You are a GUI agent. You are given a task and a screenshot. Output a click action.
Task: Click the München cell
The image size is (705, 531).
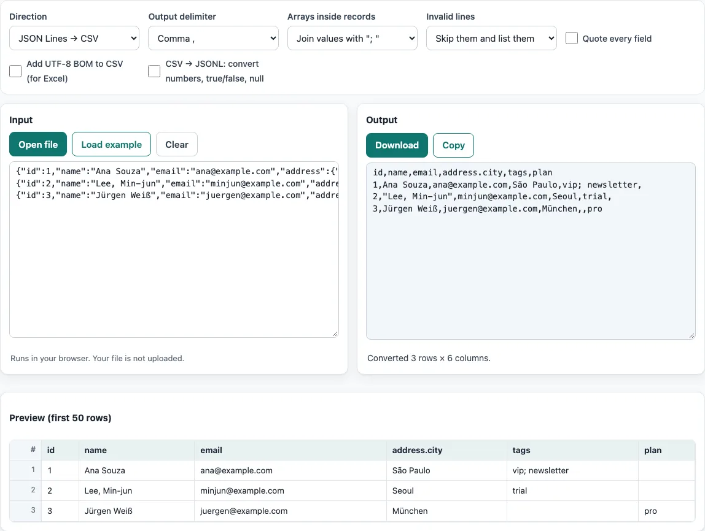point(446,511)
